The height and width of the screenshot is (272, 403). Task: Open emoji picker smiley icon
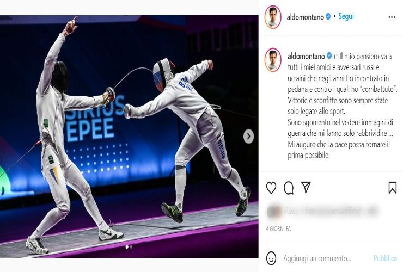[x=271, y=258]
